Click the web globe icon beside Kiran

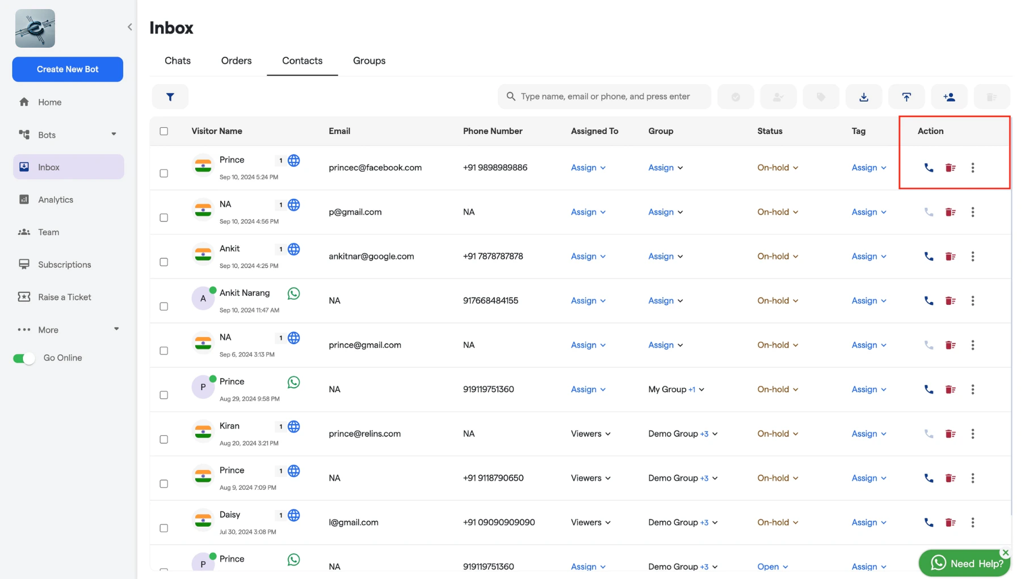[x=293, y=426]
